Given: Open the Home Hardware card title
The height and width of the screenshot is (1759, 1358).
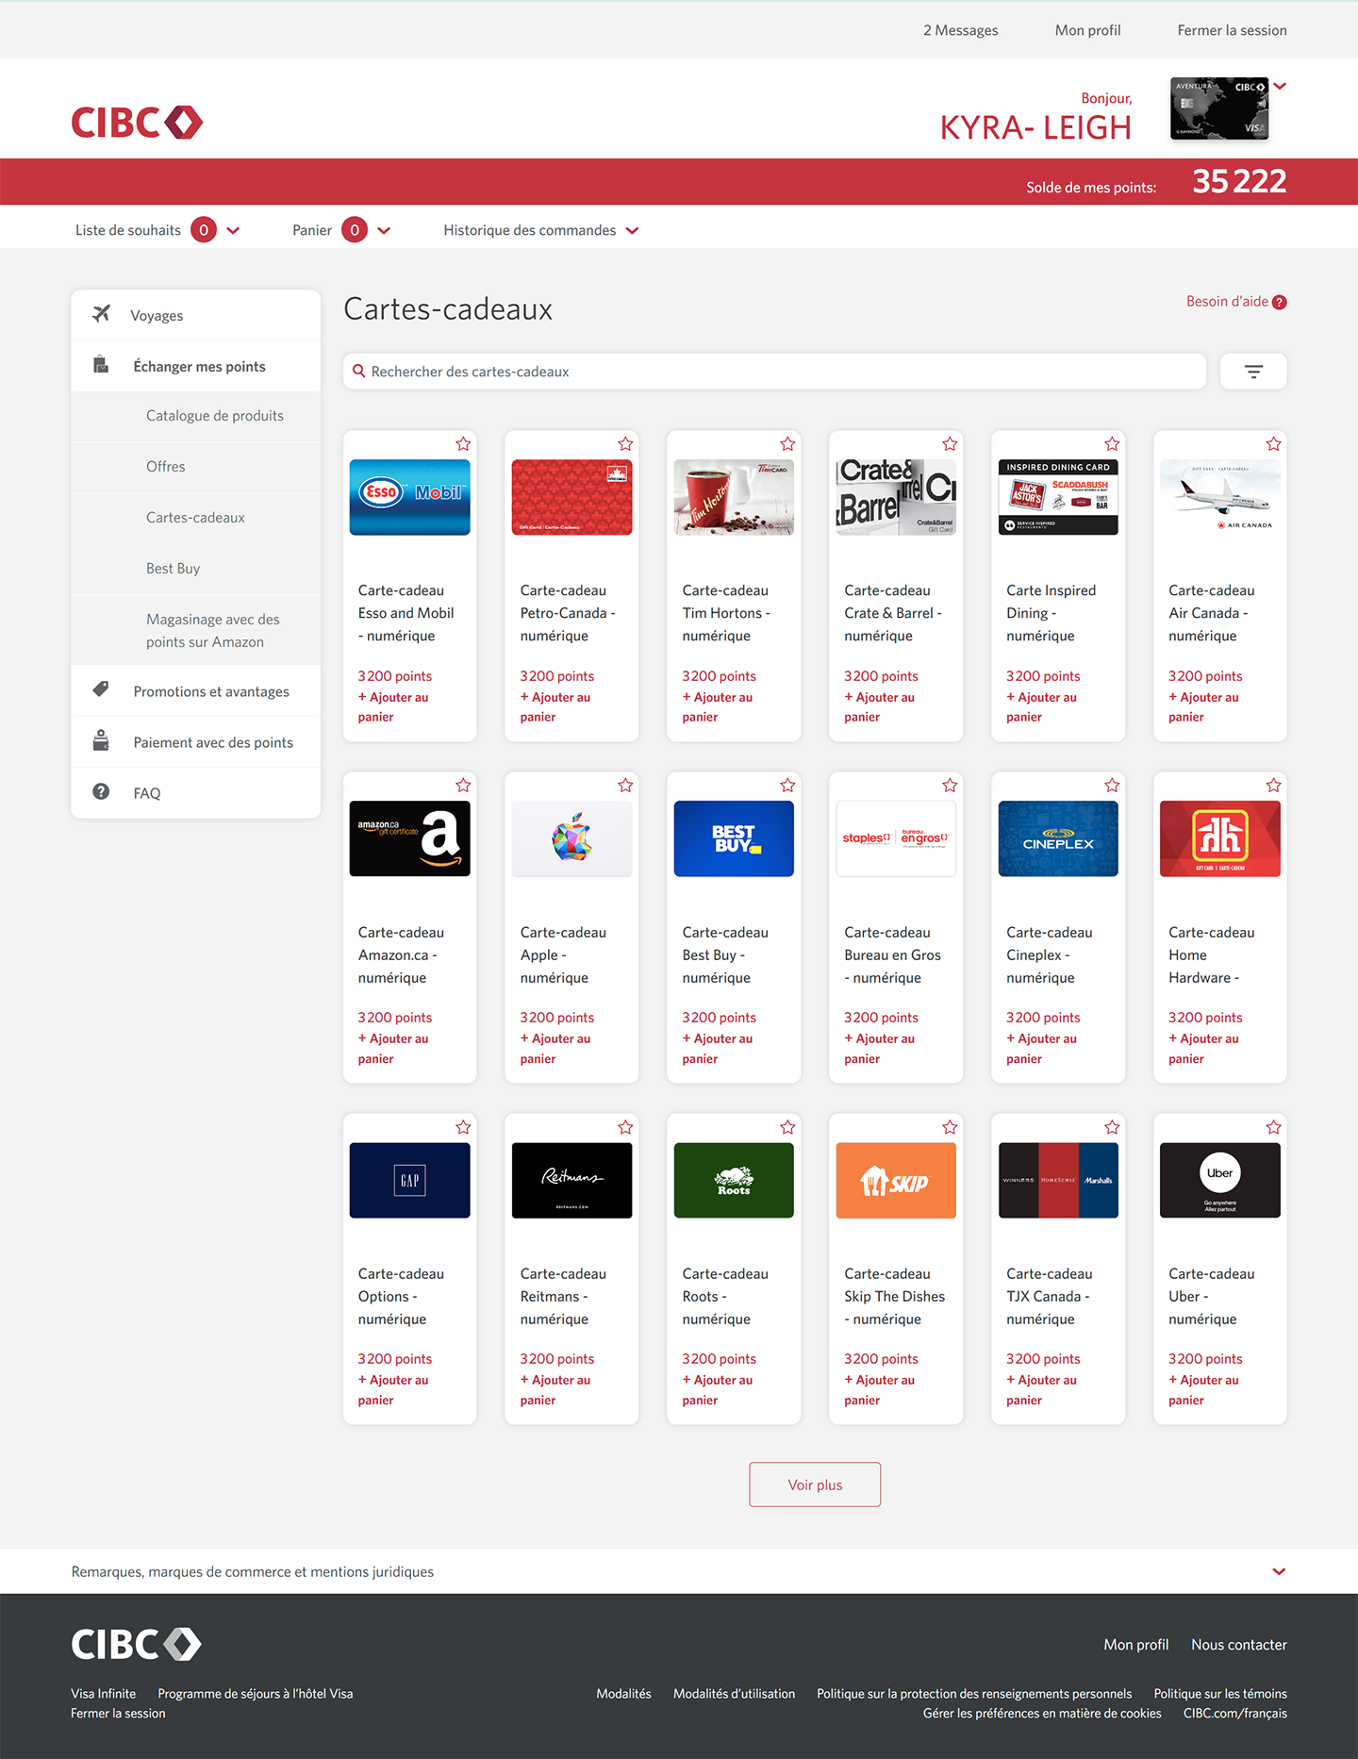Looking at the screenshot, I should point(1212,955).
